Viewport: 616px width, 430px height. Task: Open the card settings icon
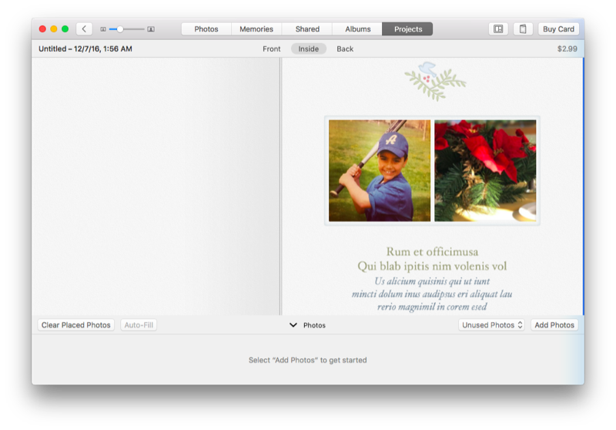pos(523,29)
